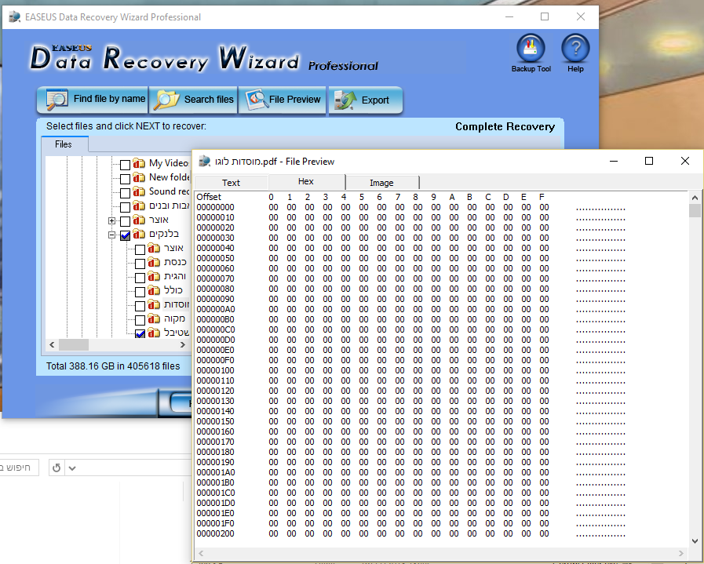Select the highlighted מוסדות folder row
704x564 pixels.
pyautogui.click(x=176, y=304)
